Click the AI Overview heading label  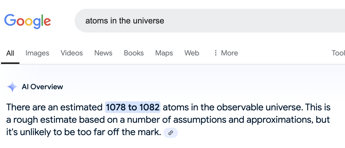click(42, 87)
